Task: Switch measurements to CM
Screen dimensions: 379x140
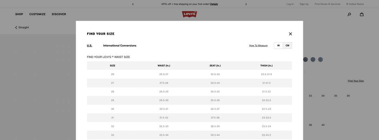Action: point(287,46)
